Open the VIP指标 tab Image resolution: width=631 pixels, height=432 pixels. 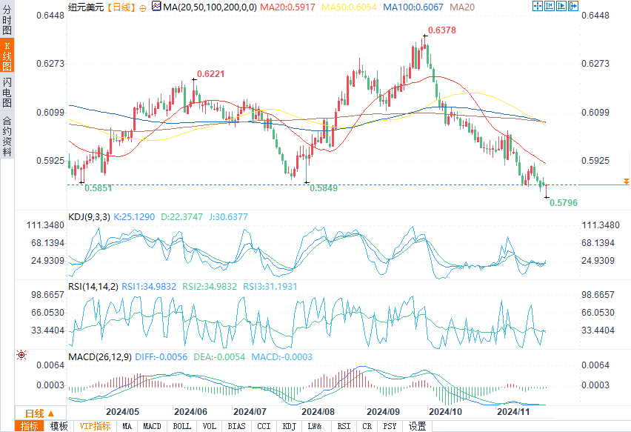tap(95, 426)
